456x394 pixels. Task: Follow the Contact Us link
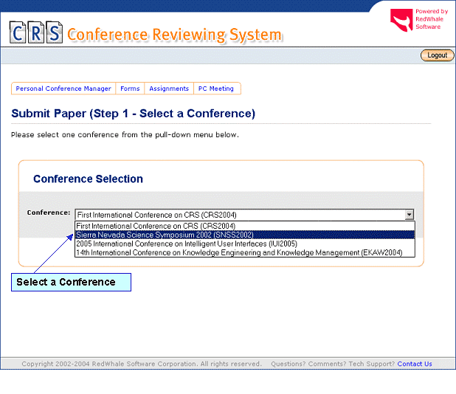(415, 364)
